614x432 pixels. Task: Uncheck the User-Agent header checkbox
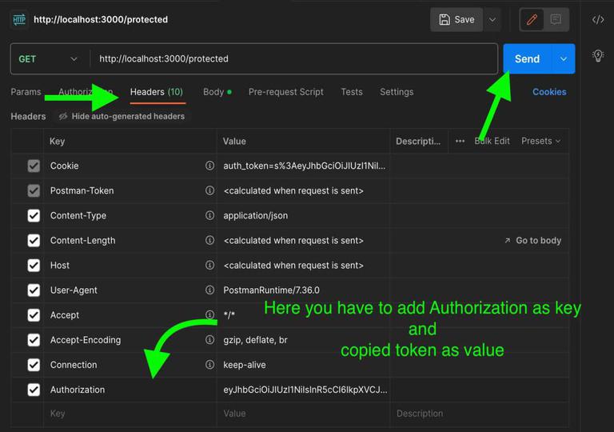click(34, 290)
